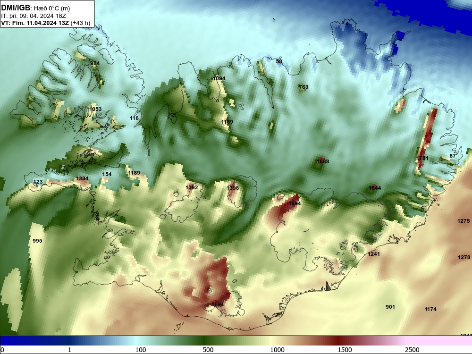472x354 pixels.
Task: Click the 1644 map value
Action: [375, 188]
